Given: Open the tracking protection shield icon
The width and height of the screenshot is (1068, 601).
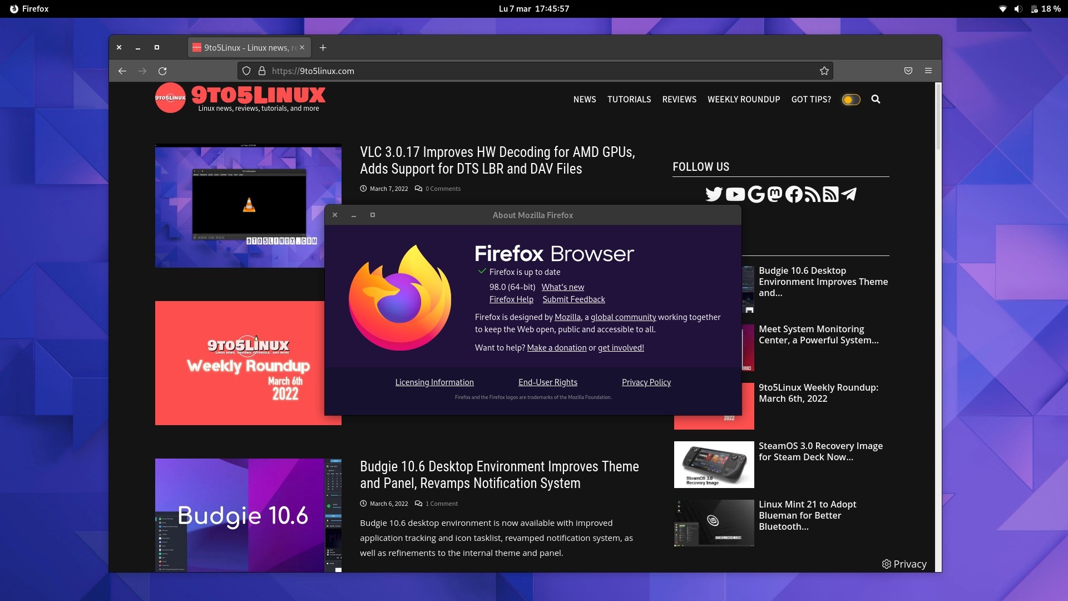Looking at the screenshot, I should pos(246,71).
